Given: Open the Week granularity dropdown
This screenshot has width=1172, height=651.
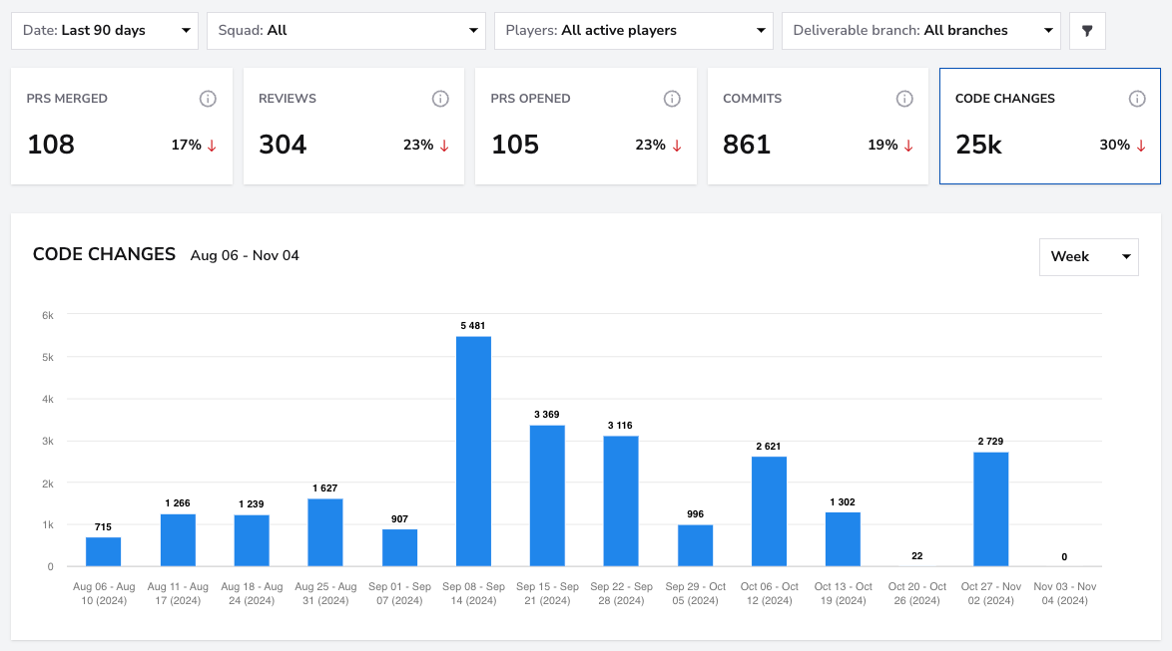Looking at the screenshot, I should point(1089,257).
